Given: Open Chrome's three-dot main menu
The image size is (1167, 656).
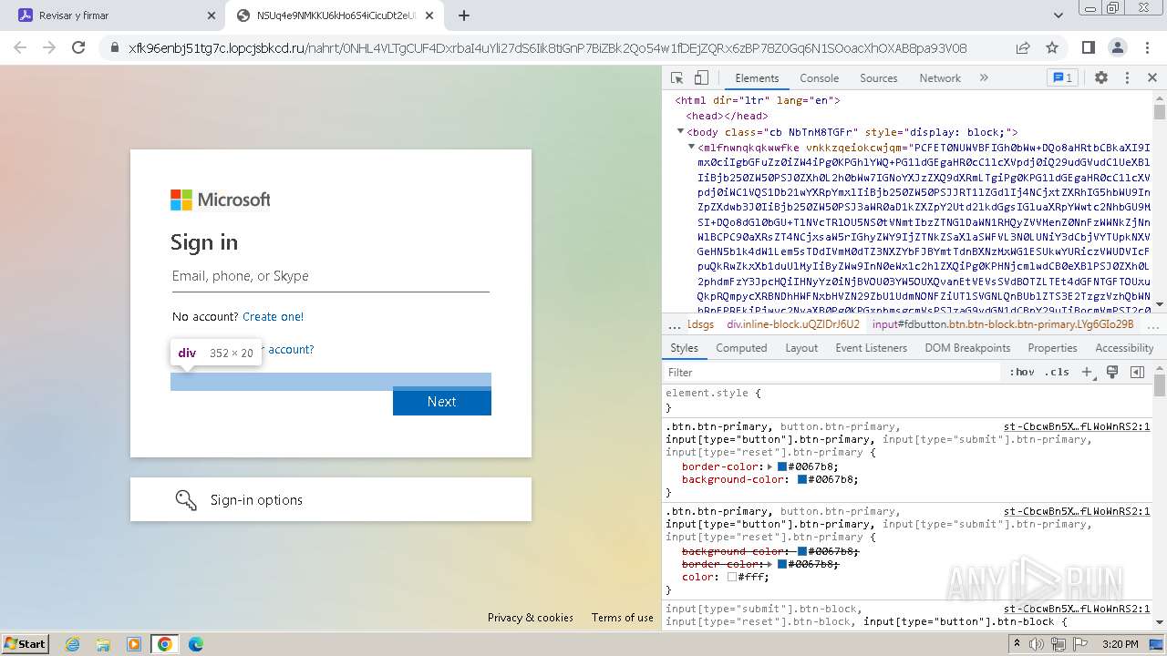Looking at the screenshot, I should point(1147,47).
